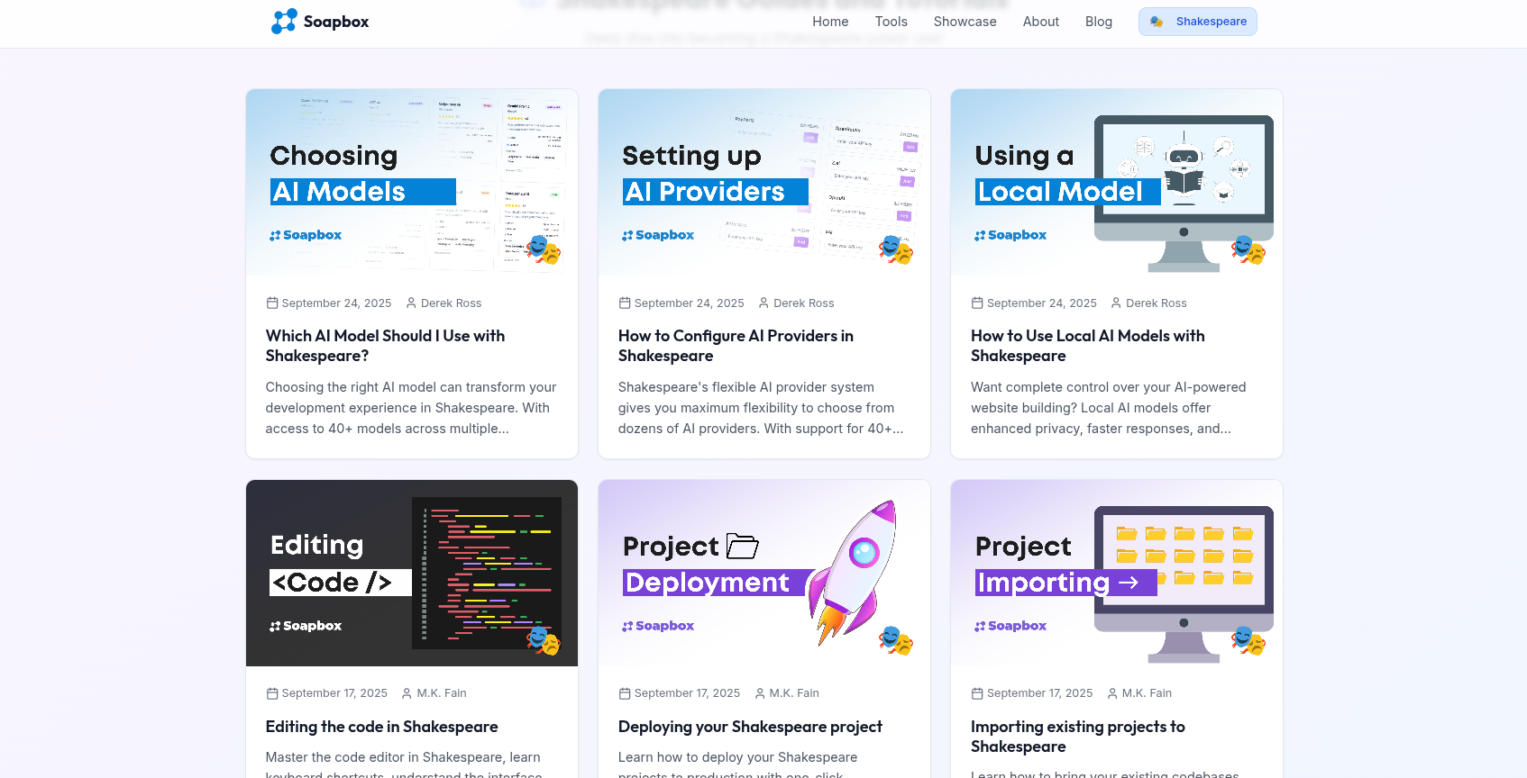1527x778 pixels.
Task: Open 'How to Use Local AI Models' post
Action: [x=1087, y=346]
